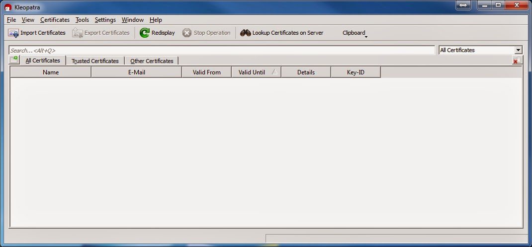Close current tab using red X icon
Screen dimensions: 532x247
click(x=517, y=61)
